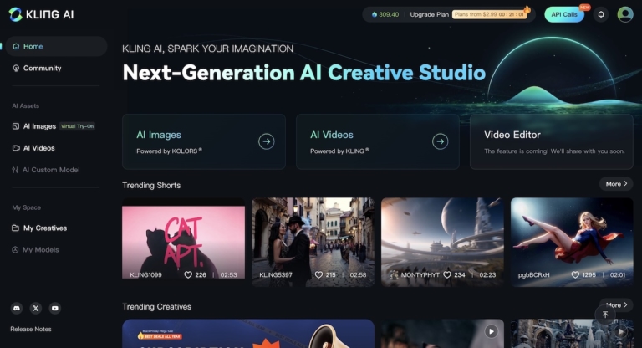This screenshot has height=348, width=642.
Task: Open AI Videos in sidebar
Action: pos(38,148)
